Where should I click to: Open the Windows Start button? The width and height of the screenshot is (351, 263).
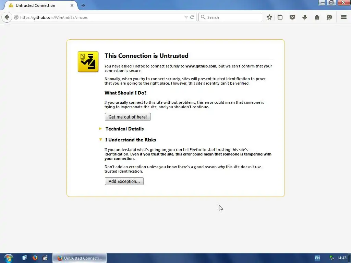point(9,258)
